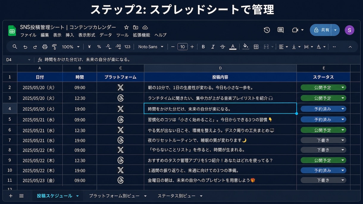Screen dimensions: 363x204
Task: Open status dropdown in row 7
Action: coord(343,140)
